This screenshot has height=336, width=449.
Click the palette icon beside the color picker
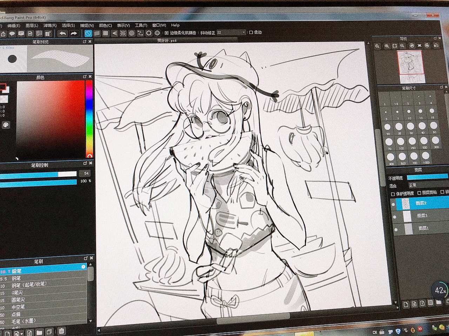5,125
